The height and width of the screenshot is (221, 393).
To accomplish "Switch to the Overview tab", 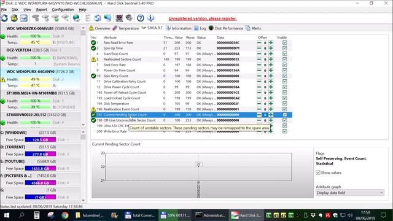I will (x=99, y=28).
